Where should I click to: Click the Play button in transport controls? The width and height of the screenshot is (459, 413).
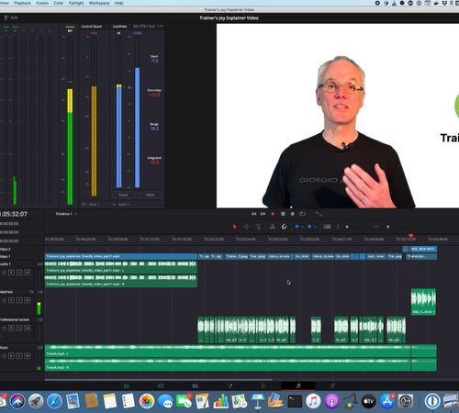pos(273,214)
